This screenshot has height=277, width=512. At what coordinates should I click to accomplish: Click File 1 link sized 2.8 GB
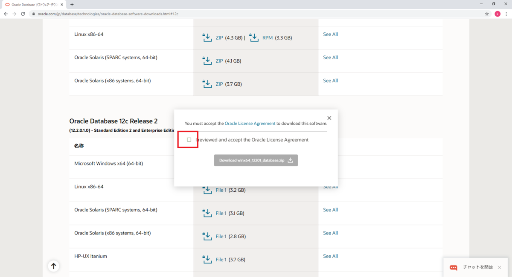(221, 236)
